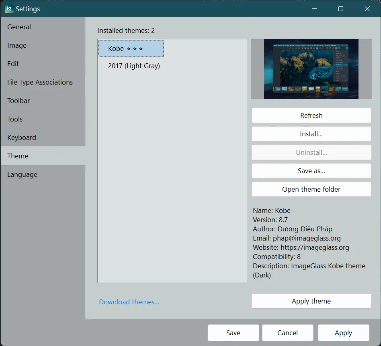Image resolution: width=381 pixels, height=346 pixels.
Task: Minimize the Settings window
Action: (x=315, y=9)
